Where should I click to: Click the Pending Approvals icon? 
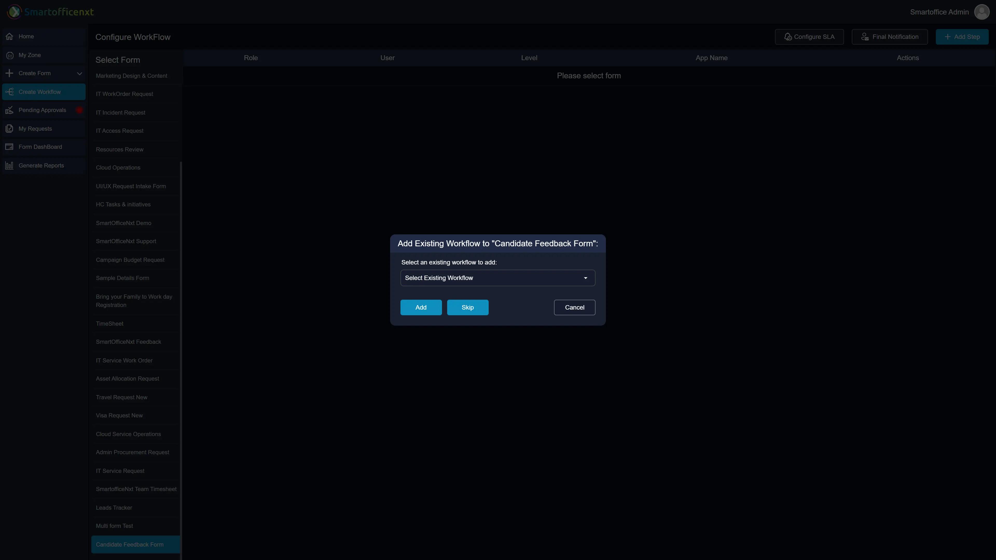10,110
